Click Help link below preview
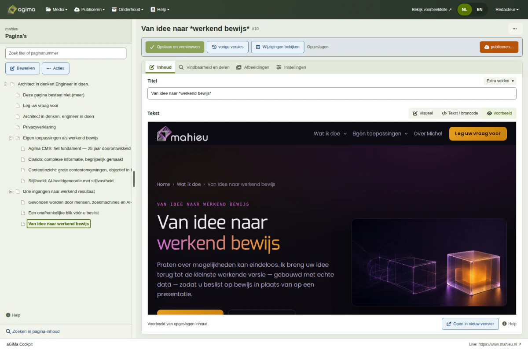Viewport: 528px width, 350px height. [x=510, y=324]
